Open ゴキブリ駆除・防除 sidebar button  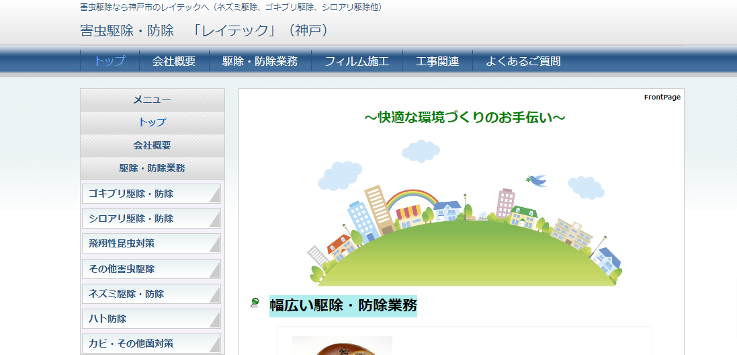pyautogui.click(x=151, y=194)
